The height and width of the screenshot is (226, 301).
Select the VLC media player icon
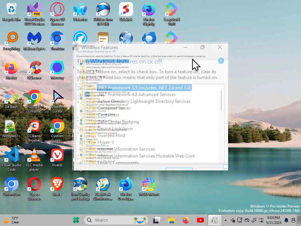point(34,159)
